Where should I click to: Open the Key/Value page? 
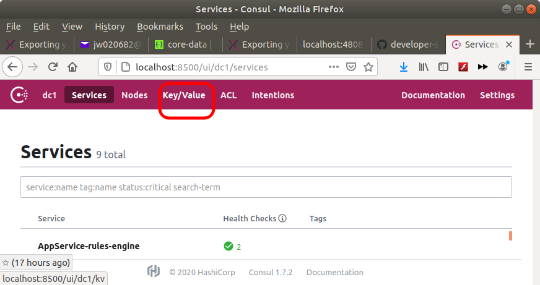184,95
